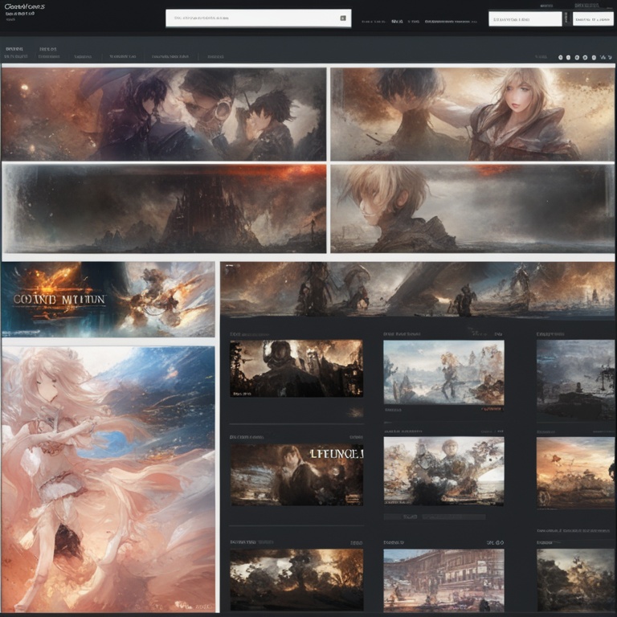
Task: Click the large search field in the header
Action: 258,18
